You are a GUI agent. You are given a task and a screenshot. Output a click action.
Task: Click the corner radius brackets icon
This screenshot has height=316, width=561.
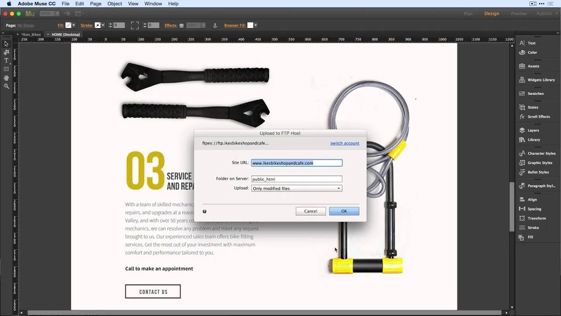(135, 25)
